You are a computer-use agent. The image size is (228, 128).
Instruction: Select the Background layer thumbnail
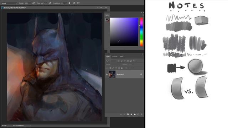(112, 74)
